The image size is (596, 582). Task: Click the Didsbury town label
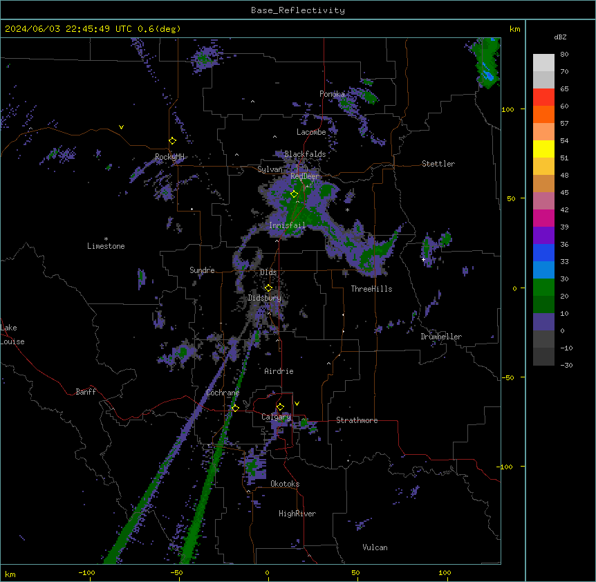tap(265, 298)
